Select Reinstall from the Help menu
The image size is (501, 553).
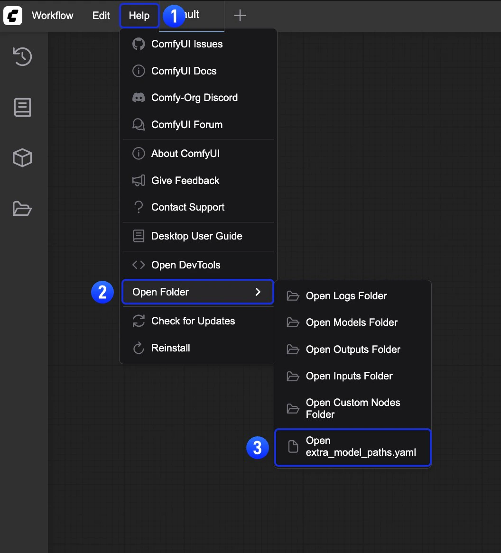197,348
